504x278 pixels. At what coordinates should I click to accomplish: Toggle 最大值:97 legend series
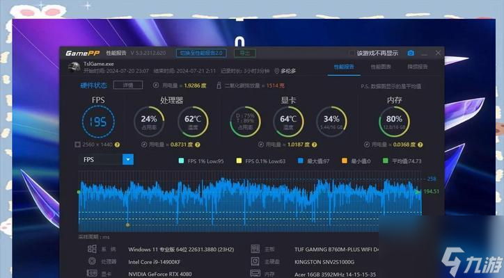coord(314,161)
